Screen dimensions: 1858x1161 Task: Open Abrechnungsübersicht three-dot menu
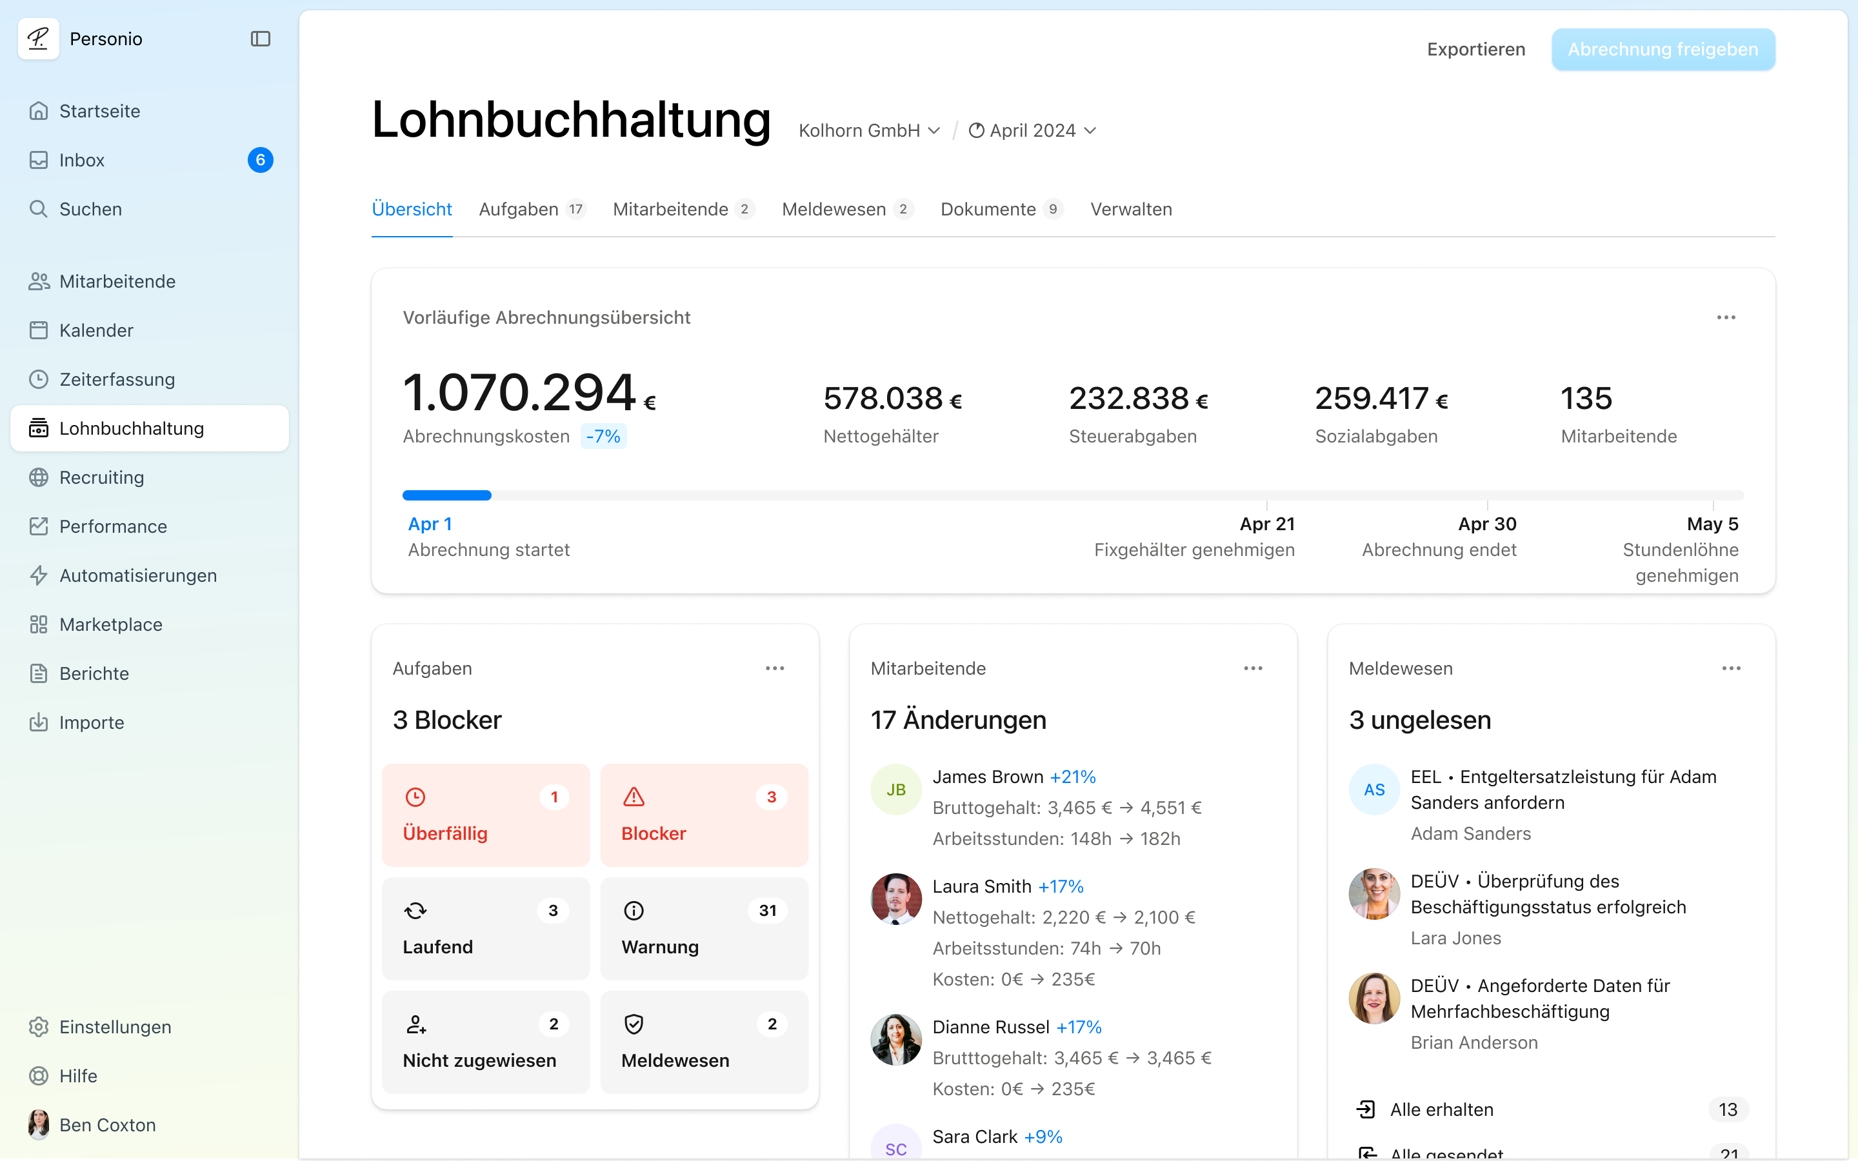click(x=1726, y=317)
